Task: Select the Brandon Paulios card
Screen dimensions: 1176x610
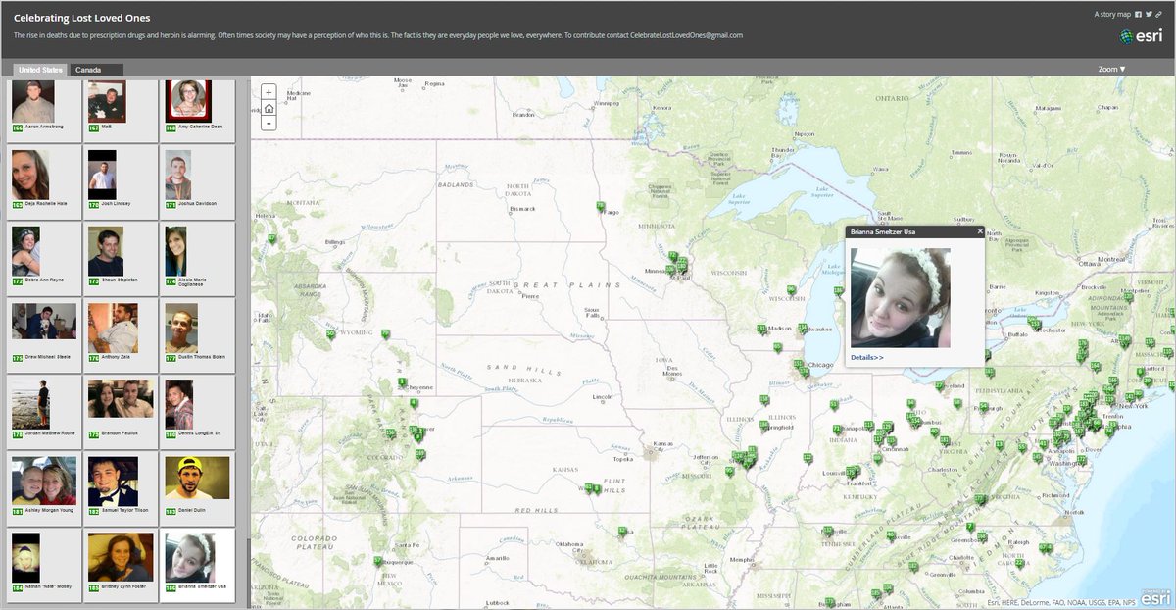Action: (121, 411)
